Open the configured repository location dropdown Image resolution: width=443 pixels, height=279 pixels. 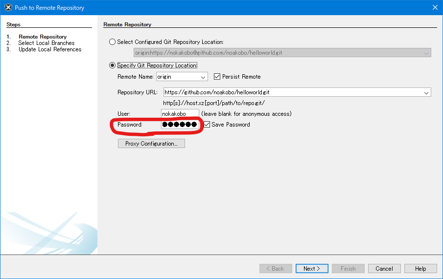(426, 53)
